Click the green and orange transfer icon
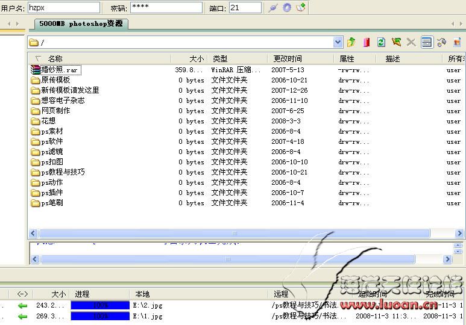Screen dimensions: 466x325 click(x=396, y=42)
